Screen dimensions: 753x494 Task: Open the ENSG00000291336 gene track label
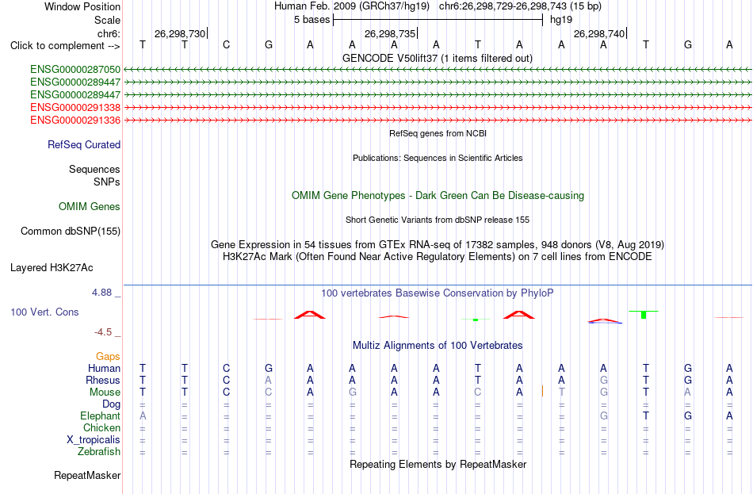click(x=75, y=121)
